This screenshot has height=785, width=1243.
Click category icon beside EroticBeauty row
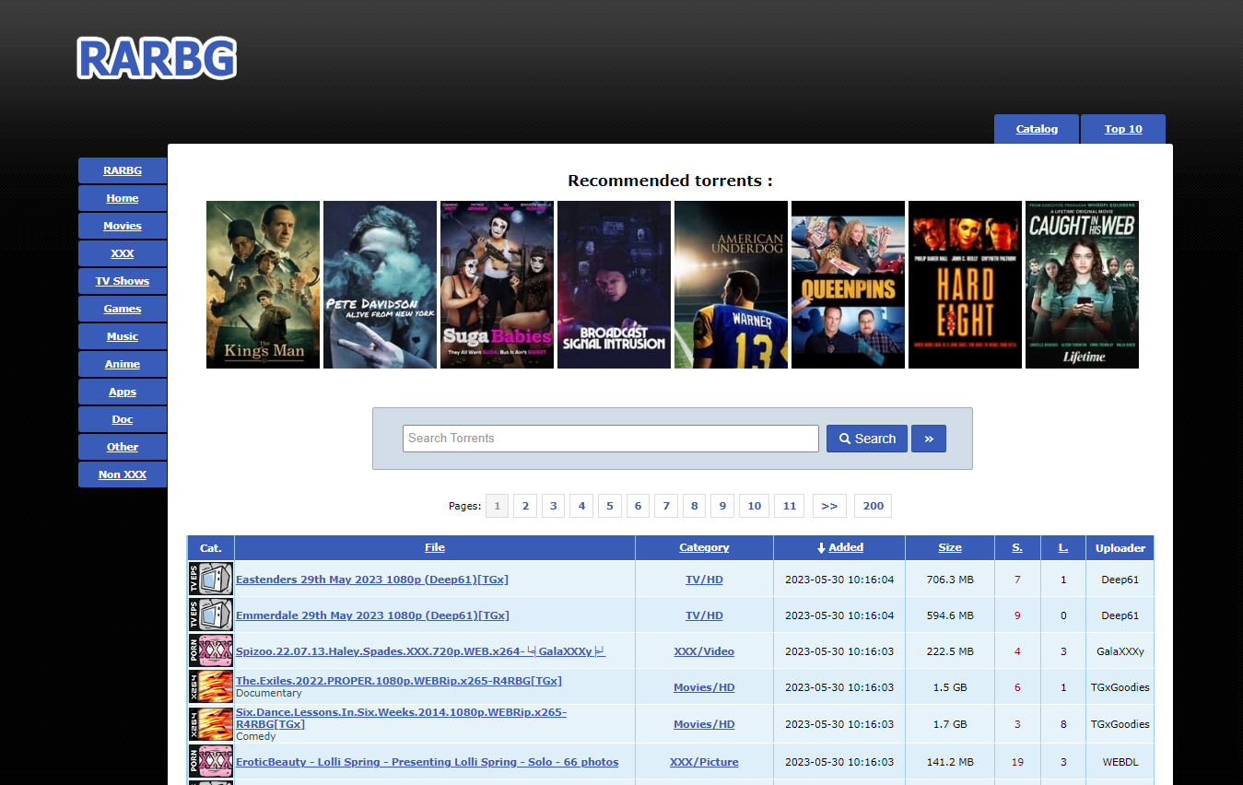(210, 761)
